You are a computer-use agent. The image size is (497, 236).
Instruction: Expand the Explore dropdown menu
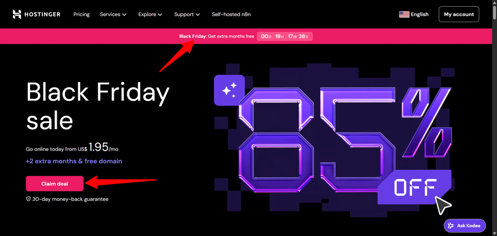click(150, 14)
